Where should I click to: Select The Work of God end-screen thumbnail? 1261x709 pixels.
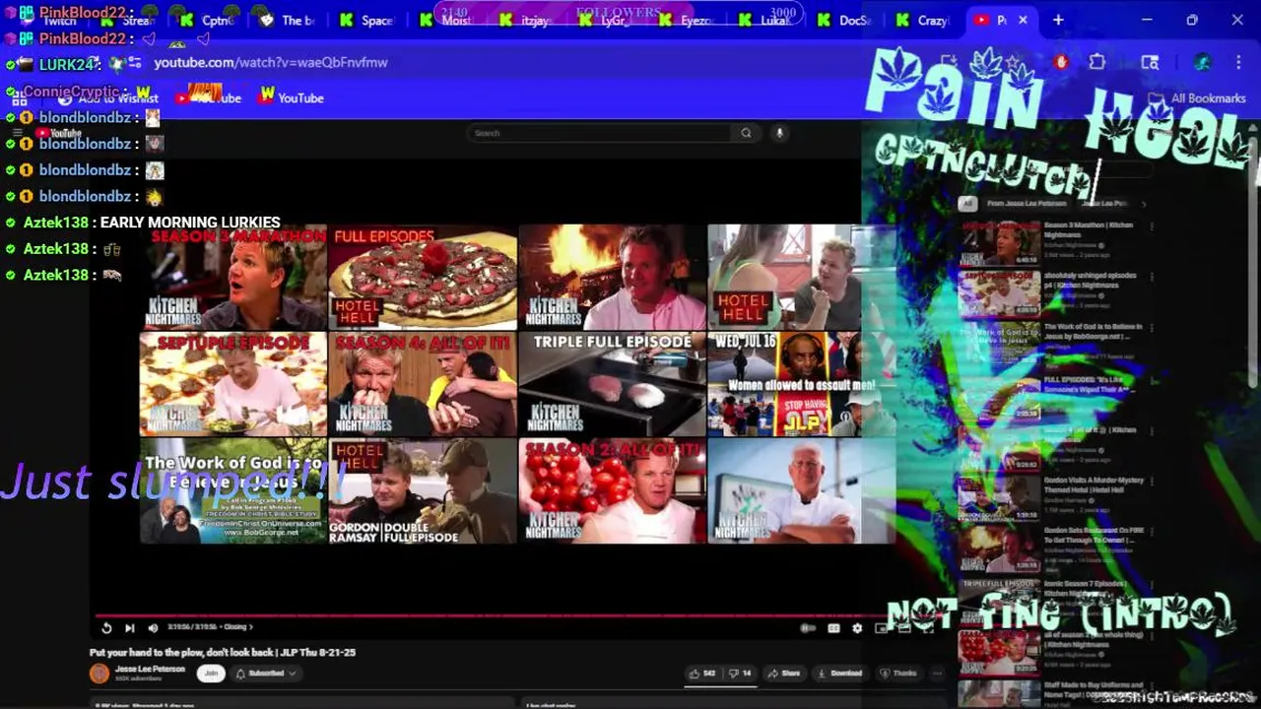(233, 490)
